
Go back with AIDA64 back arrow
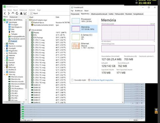5,14
